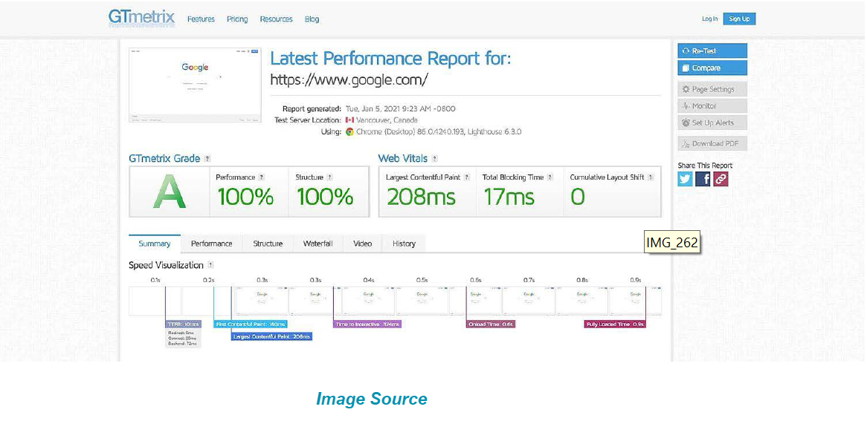Image resolution: width=867 pixels, height=421 pixels.
Task: Switch to the Performance tab
Action: [212, 244]
